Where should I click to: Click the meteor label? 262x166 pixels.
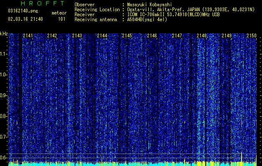point(59,13)
